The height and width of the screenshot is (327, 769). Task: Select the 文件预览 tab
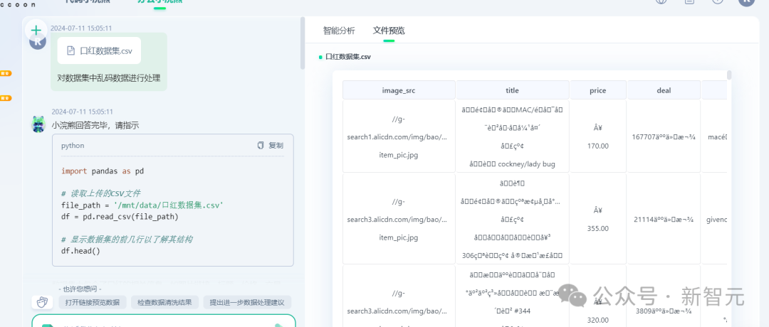pyautogui.click(x=389, y=31)
